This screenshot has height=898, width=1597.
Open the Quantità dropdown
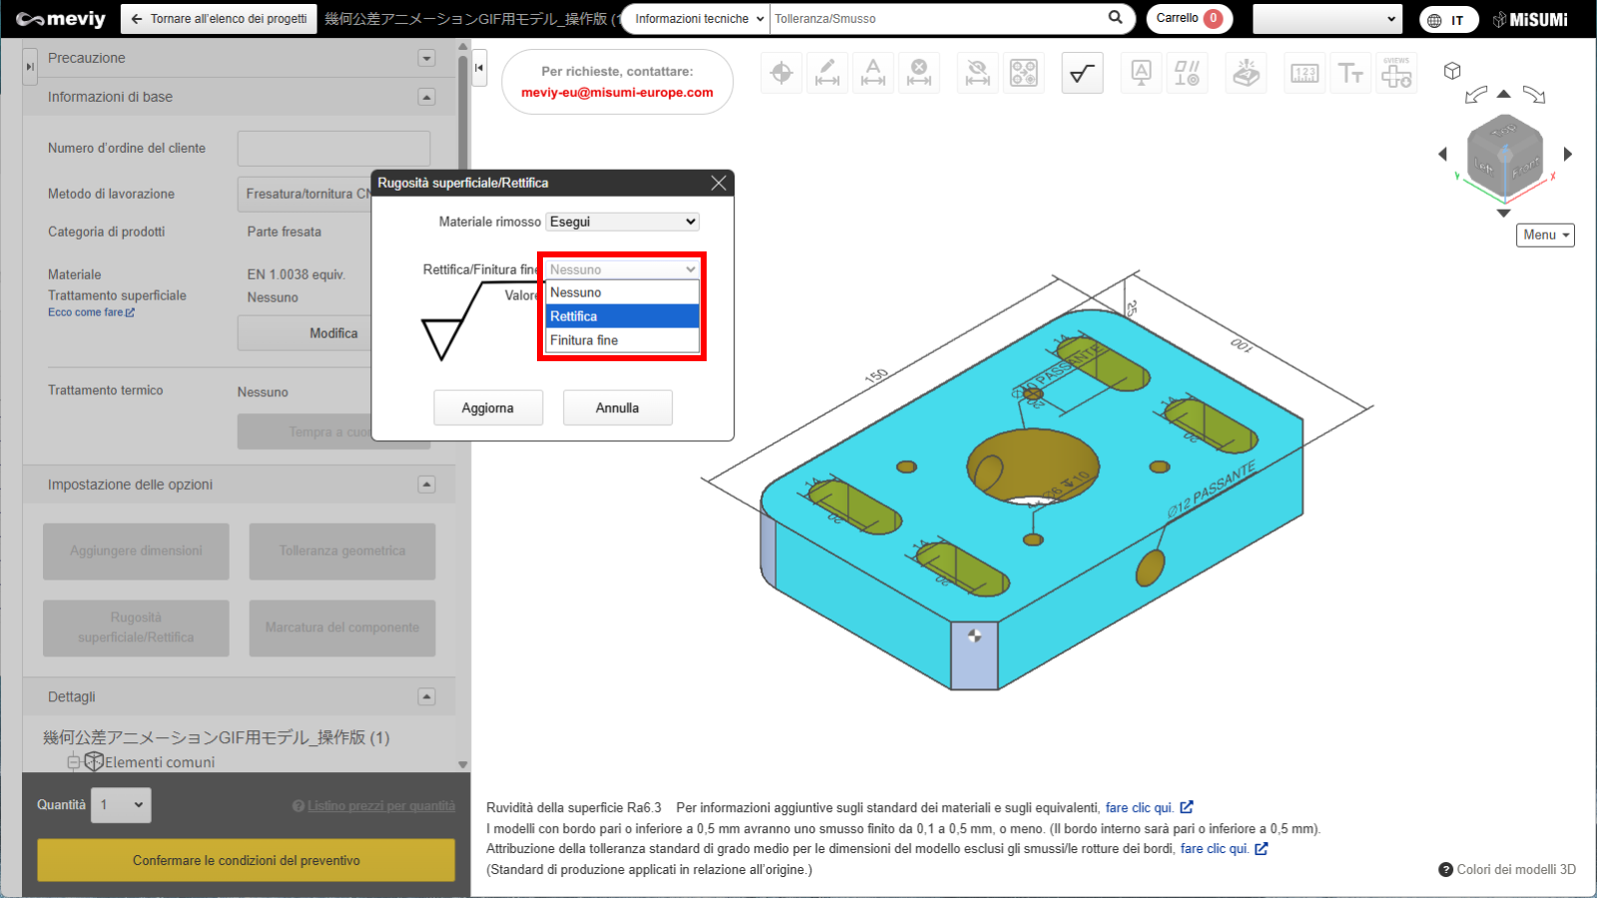[x=122, y=804]
